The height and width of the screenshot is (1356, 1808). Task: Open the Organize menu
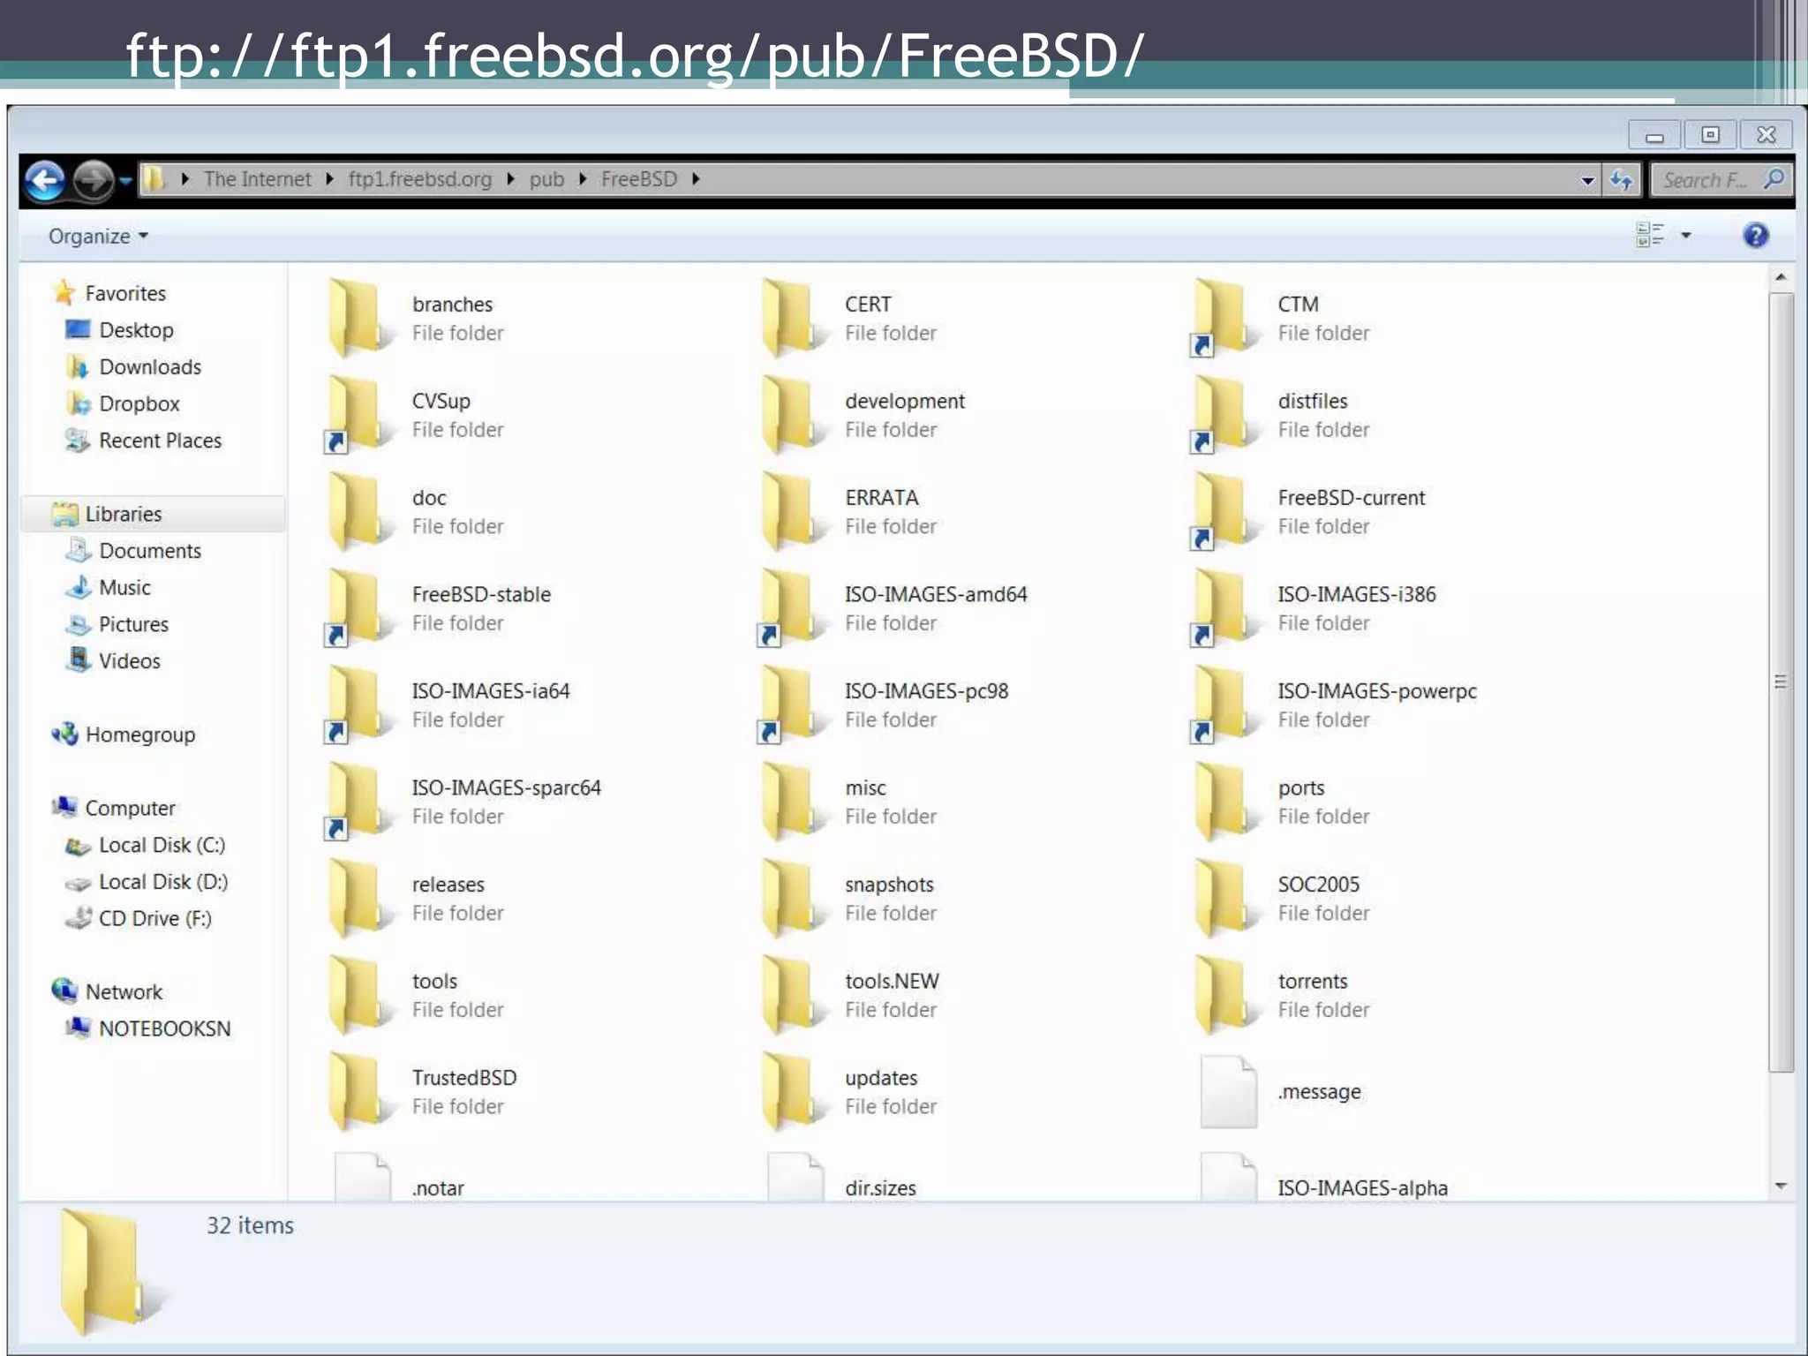point(98,237)
